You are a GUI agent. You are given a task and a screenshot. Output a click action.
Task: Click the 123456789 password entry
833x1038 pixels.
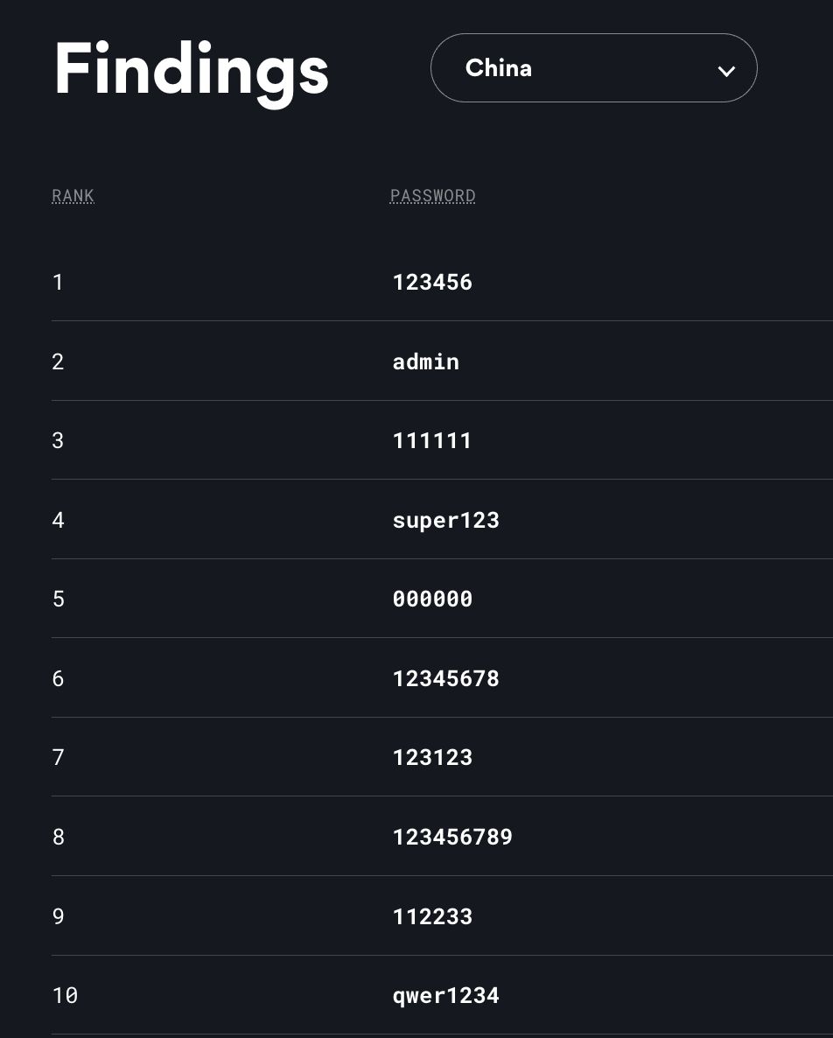(x=452, y=837)
